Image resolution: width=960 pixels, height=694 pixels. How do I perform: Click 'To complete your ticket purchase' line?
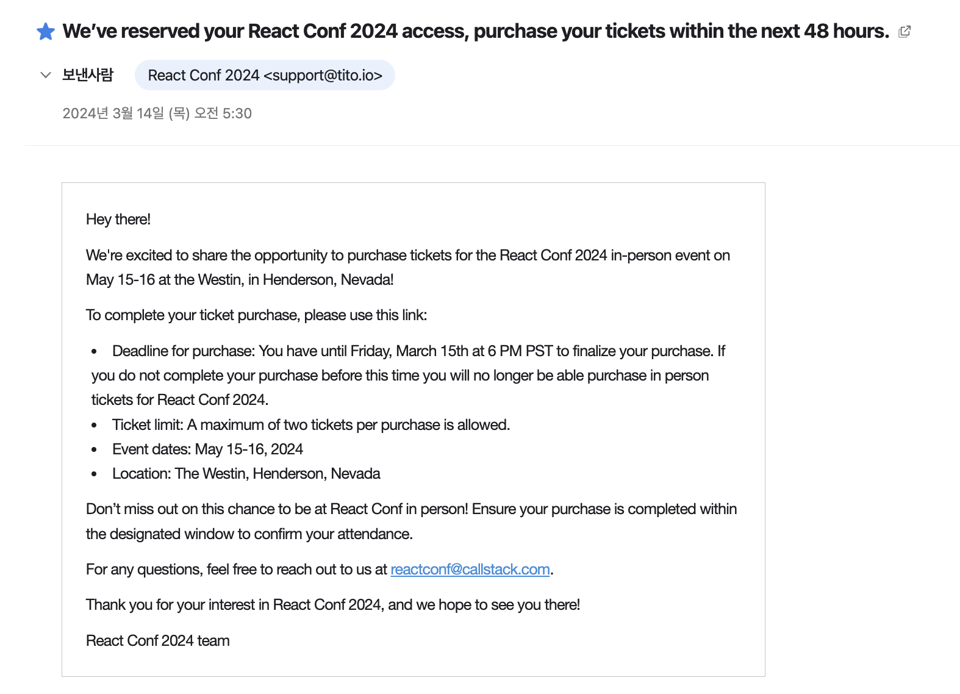[256, 315]
